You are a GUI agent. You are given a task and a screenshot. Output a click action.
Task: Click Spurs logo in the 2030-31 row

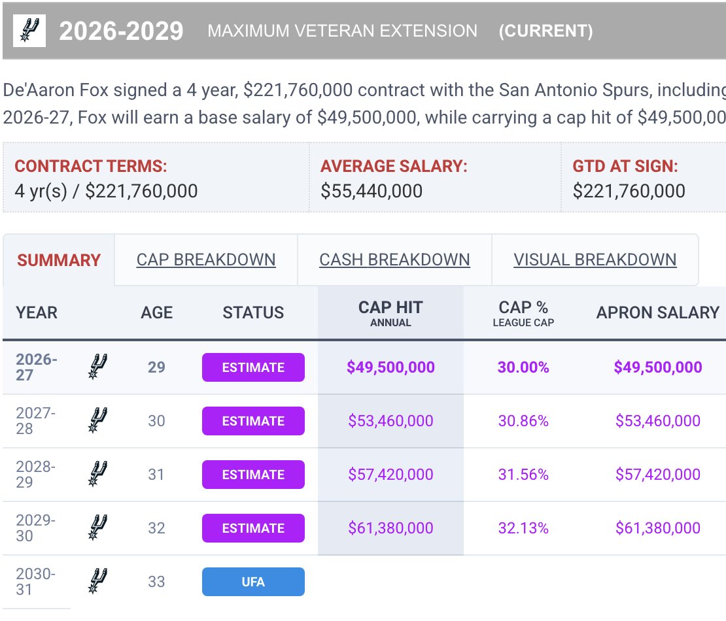pyautogui.click(x=97, y=581)
